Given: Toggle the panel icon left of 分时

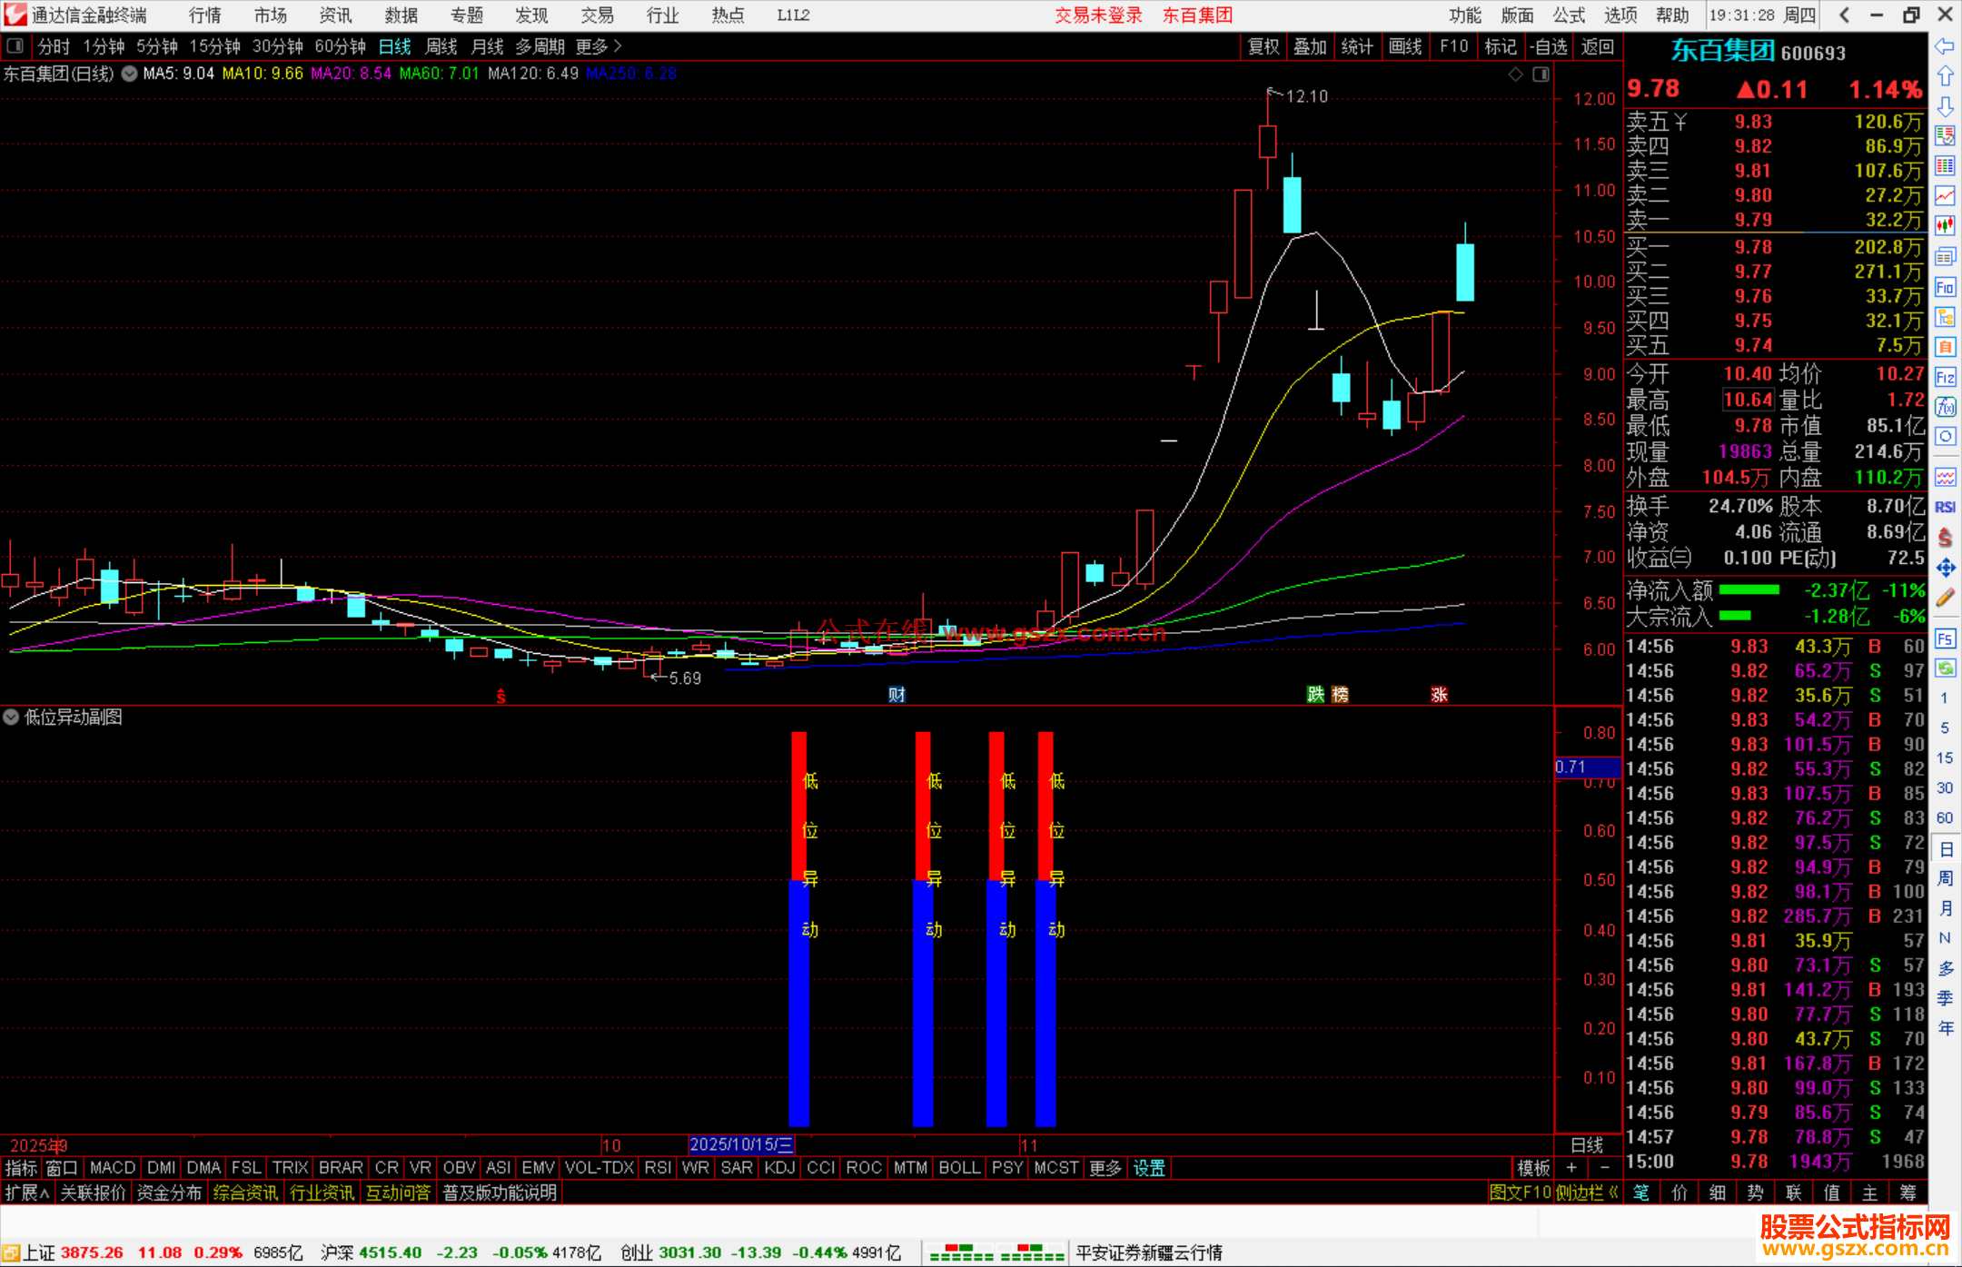Looking at the screenshot, I should (15, 45).
